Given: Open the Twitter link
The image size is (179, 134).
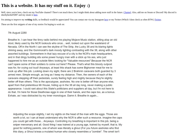Looking at the screenshot, I should (x=158, y=20).
